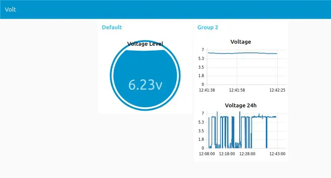Image resolution: width=331 pixels, height=178 pixels.
Task: Click the Volt dashboard title
Action: [10, 9]
